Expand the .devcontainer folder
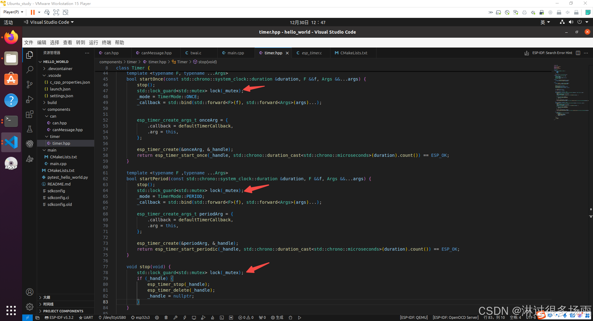The image size is (593, 321). [65, 69]
